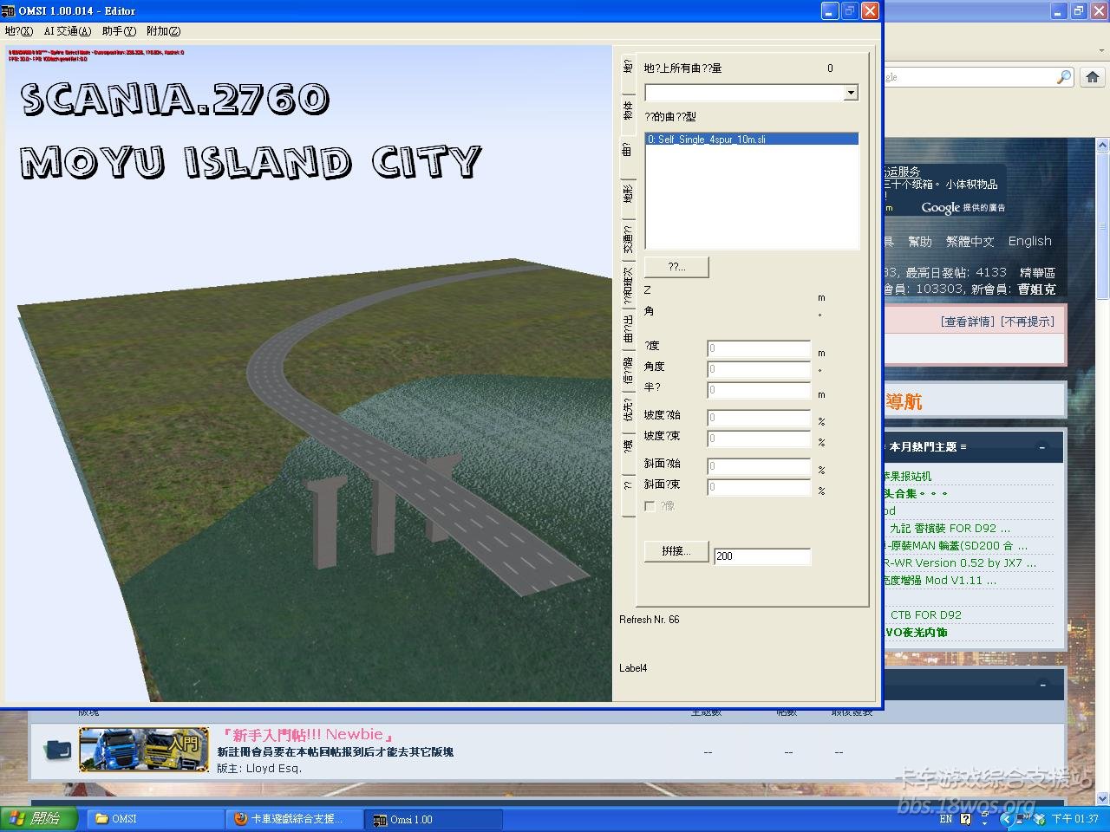Click the Label4 text
The height and width of the screenshot is (832, 1110).
(633, 668)
